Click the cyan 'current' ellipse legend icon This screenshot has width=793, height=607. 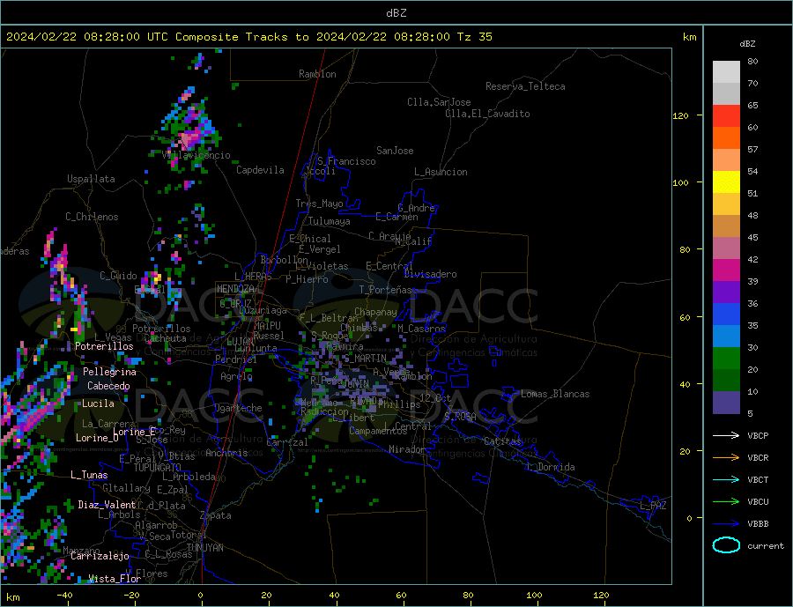726,545
